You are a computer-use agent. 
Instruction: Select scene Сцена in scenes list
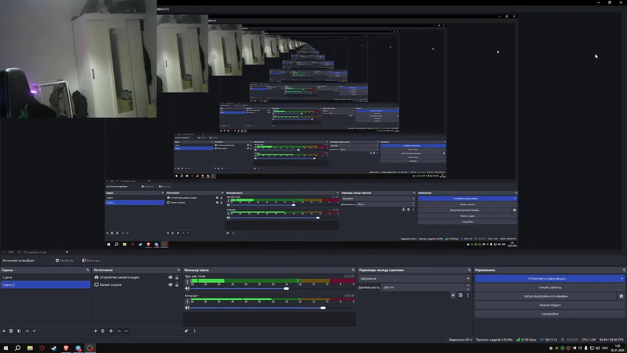tap(45, 277)
